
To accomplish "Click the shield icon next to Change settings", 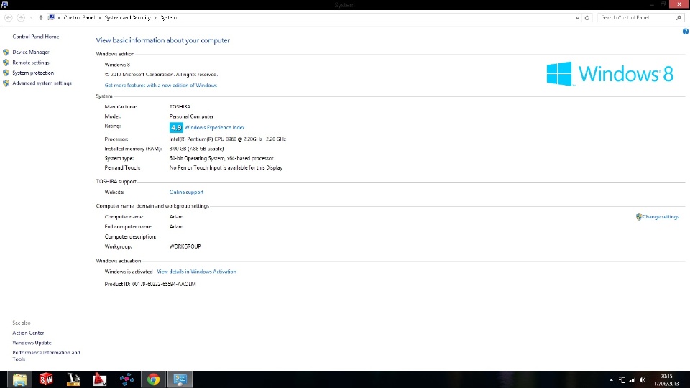I will pyautogui.click(x=639, y=217).
